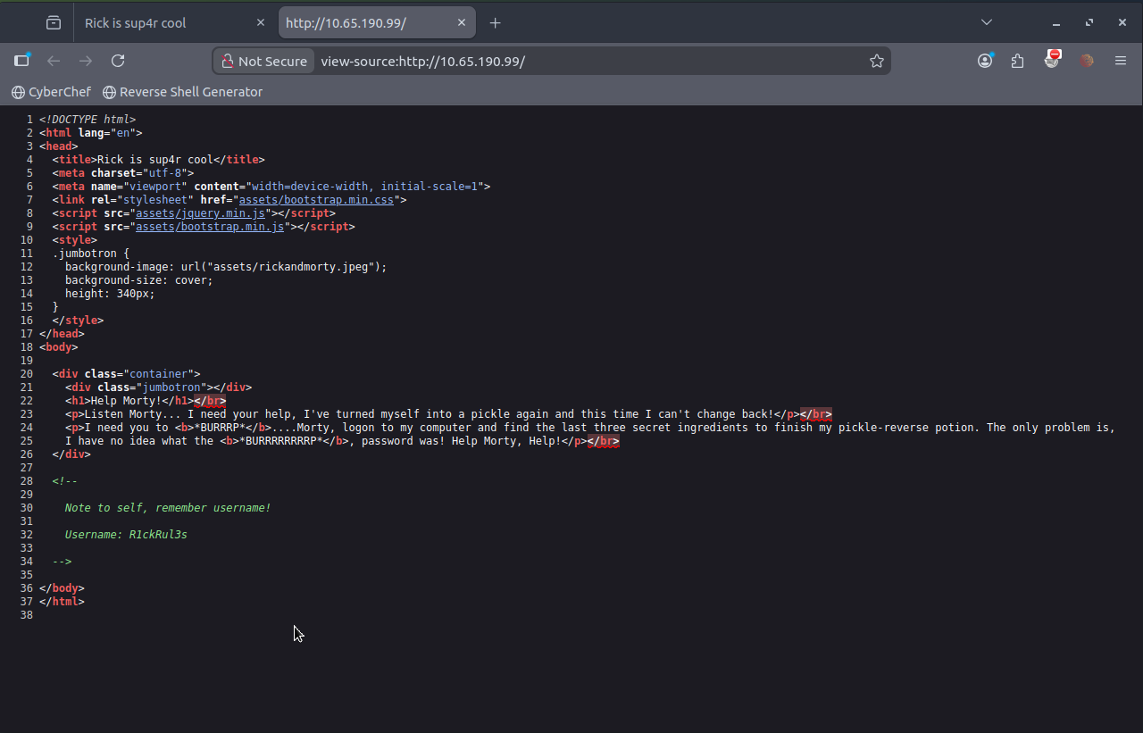1143x733 pixels.
Task: Open the hamburger application menu
Action: pyautogui.click(x=1120, y=61)
